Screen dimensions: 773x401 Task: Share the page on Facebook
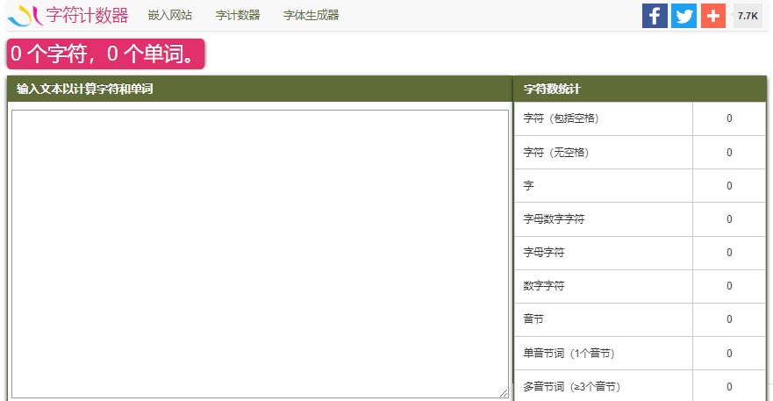click(x=655, y=16)
